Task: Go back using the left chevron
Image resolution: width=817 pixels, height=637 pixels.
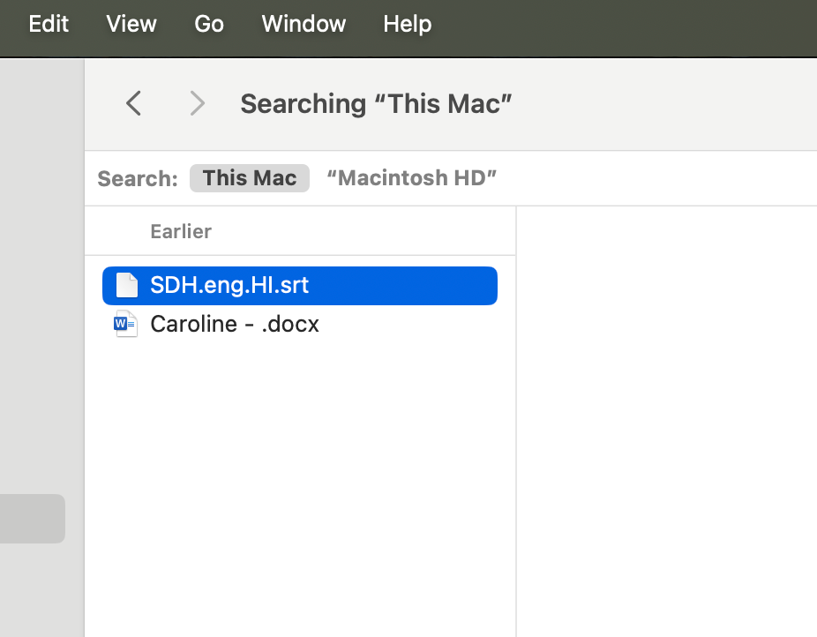Action: [x=133, y=104]
